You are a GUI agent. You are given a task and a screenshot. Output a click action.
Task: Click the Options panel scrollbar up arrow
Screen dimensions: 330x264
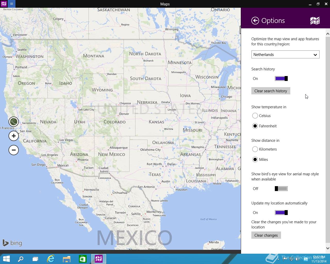pyautogui.click(x=328, y=34)
